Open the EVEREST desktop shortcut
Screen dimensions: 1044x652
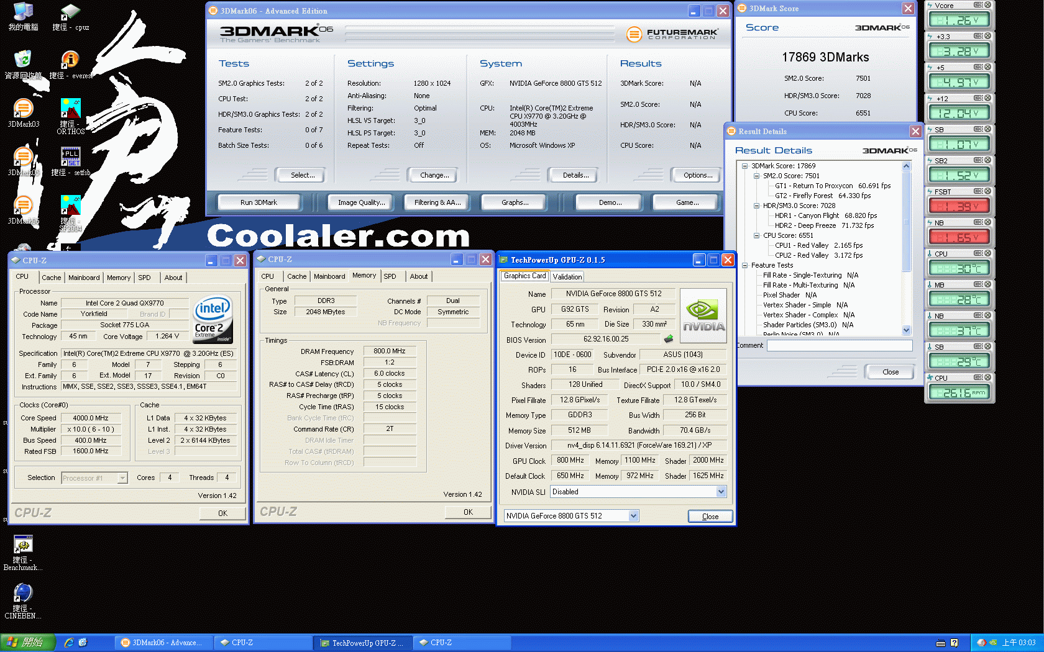tap(70, 61)
